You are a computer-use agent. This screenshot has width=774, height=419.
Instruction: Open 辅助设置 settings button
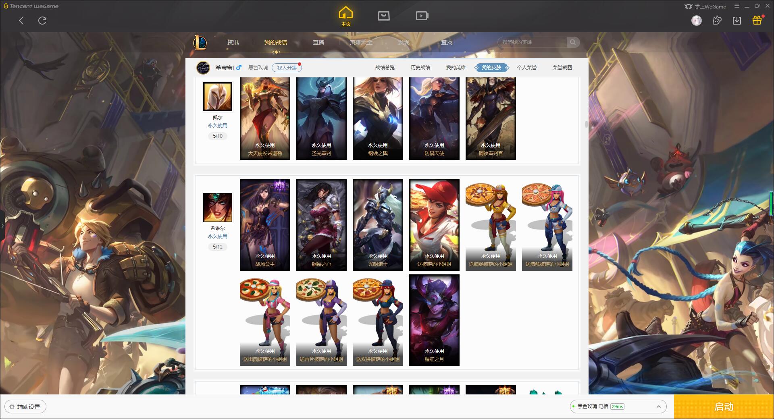click(x=25, y=407)
